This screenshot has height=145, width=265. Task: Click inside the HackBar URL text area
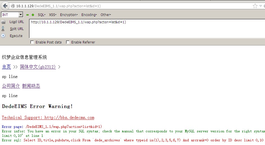pyautogui.click(x=147, y=29)
